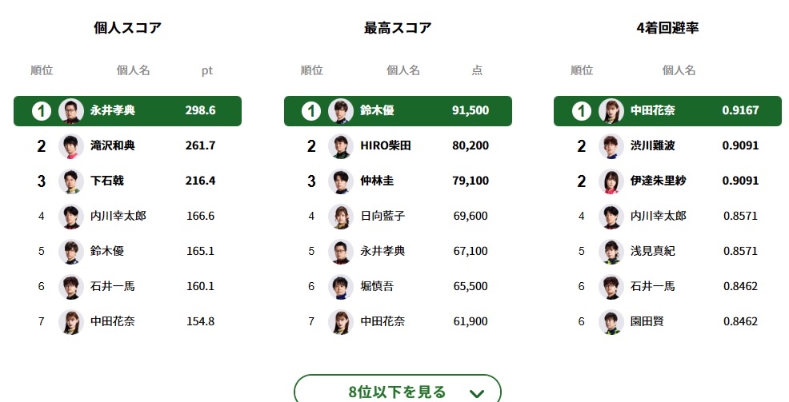The height and width of the screenshot is (402, 789).
Task: Click 日向藍子's avatar photo
Action: click(x=341, y=216)
